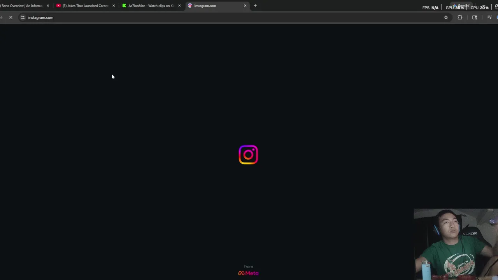
Task: Click the YouTube favicon on the Jokes tab
Action: (58, 6)
